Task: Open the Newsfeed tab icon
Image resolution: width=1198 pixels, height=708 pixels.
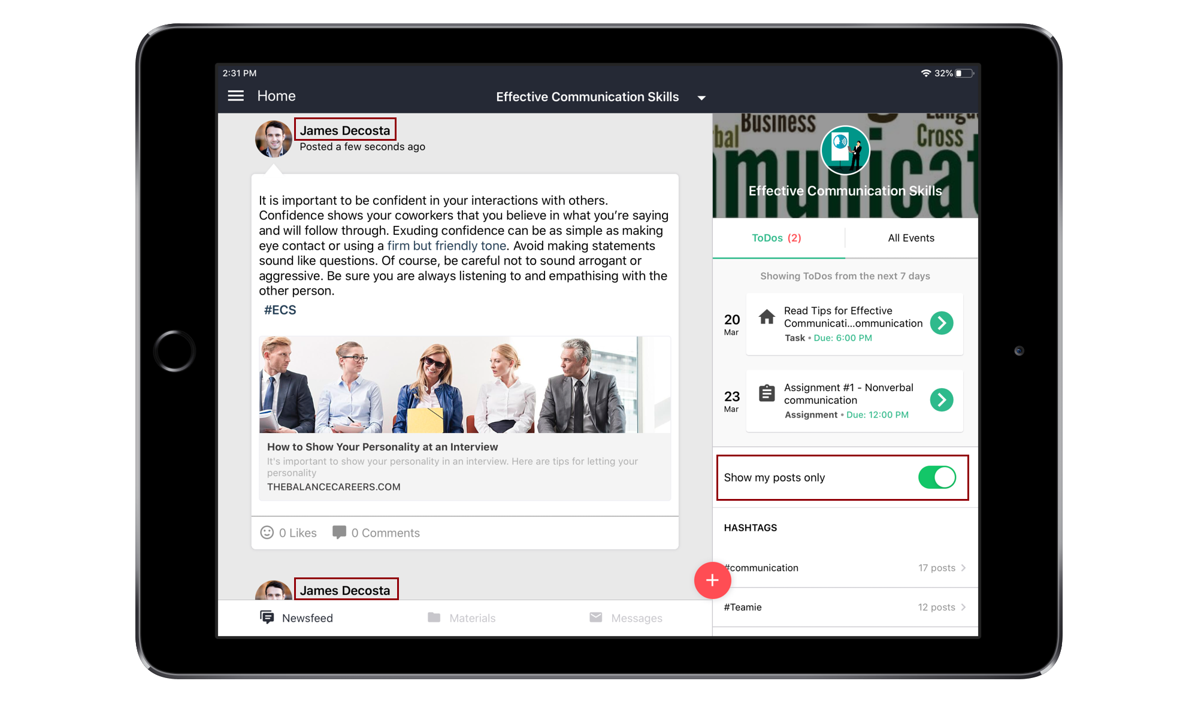Action: point(267,618)
